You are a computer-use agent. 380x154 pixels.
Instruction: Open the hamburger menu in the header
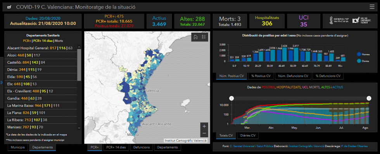pos(372,7)
